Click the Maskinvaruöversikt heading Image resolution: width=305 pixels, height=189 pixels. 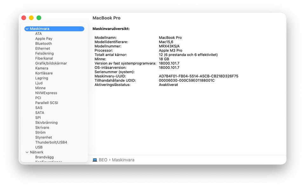point(111,29)
